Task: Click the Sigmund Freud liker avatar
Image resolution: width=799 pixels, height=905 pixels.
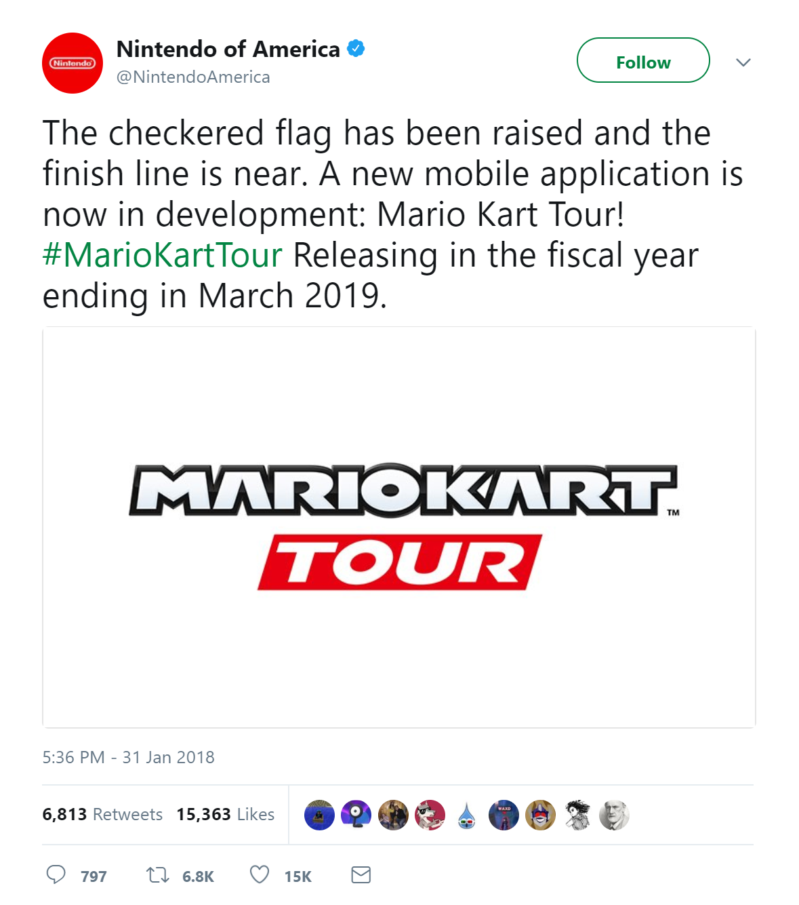Action: [615, 815]
